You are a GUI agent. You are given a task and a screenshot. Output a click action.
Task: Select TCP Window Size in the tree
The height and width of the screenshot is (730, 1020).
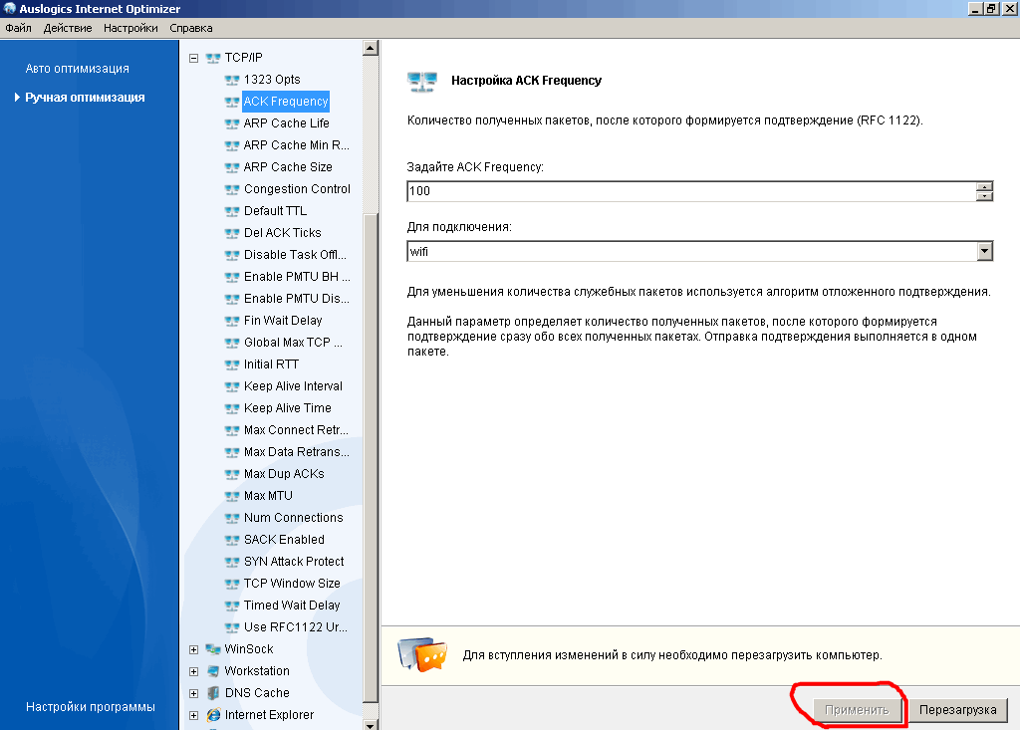[292, 584]
